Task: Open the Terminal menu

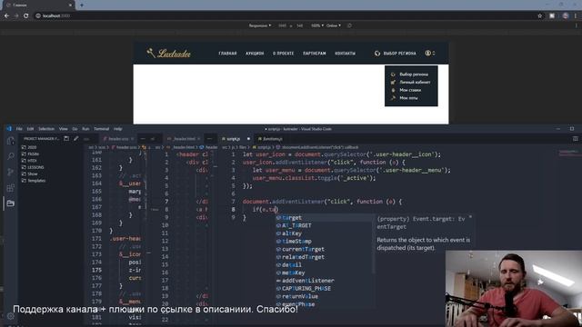Action: 101,129
